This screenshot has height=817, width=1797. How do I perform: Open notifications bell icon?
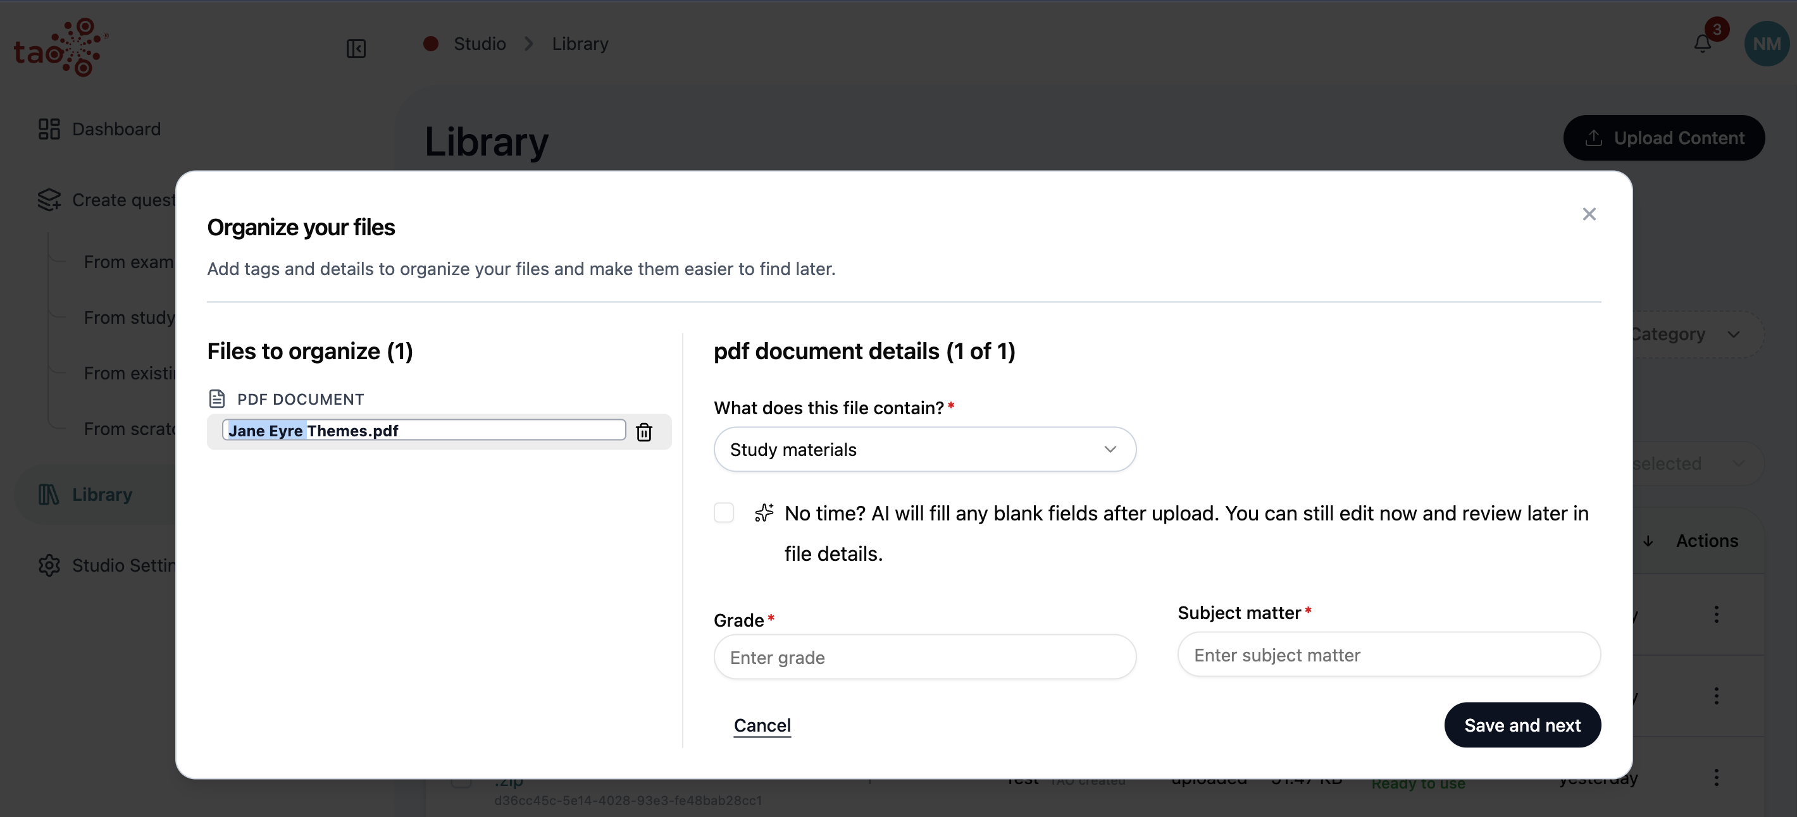[1702, 44]
